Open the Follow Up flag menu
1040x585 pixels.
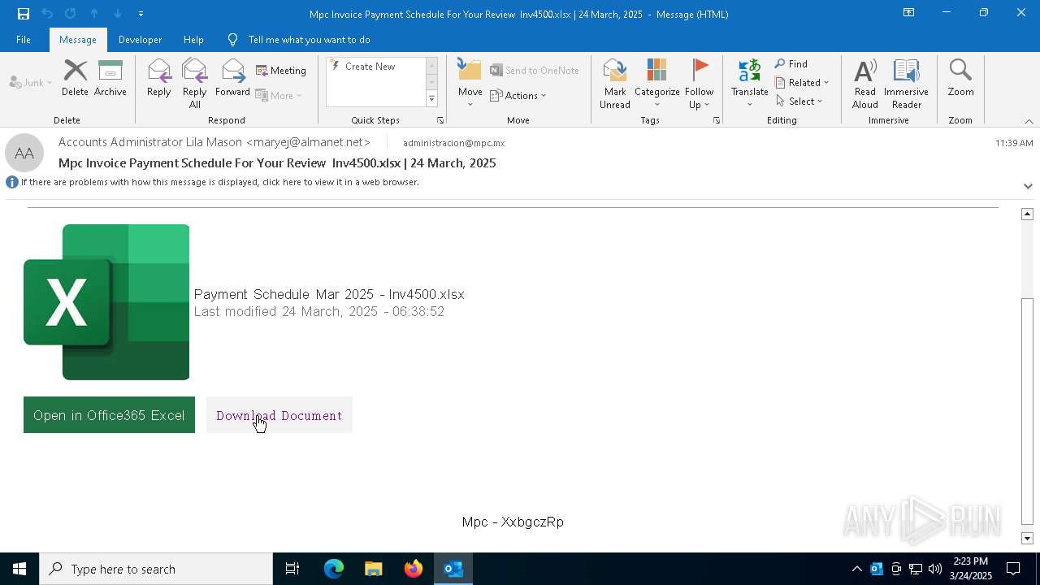pos(699,83)
